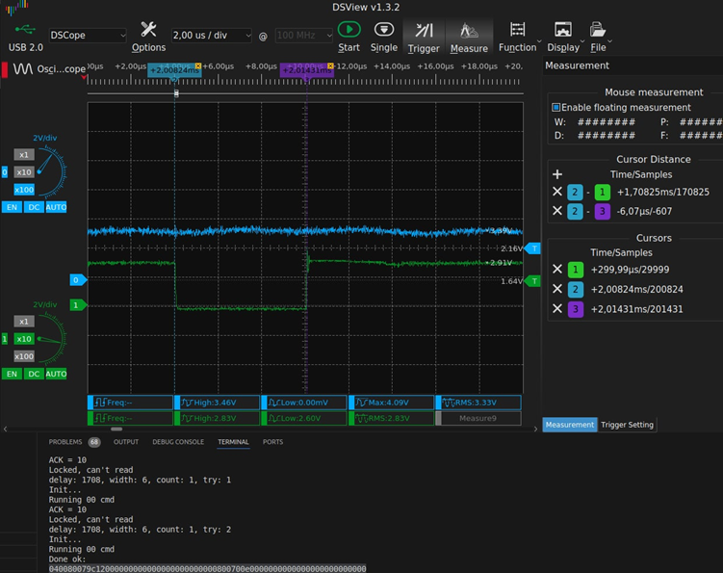This screenshot has width=723, height=573.
Task: Click the Start capture button
Action: (349, 31)
